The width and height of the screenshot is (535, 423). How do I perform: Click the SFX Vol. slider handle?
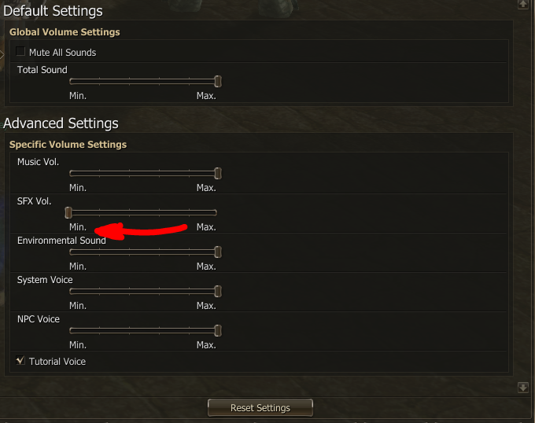tap(68, 213)
